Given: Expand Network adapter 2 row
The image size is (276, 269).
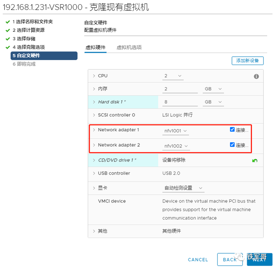Looking at the screenshot, I should [x=94, y=145].
